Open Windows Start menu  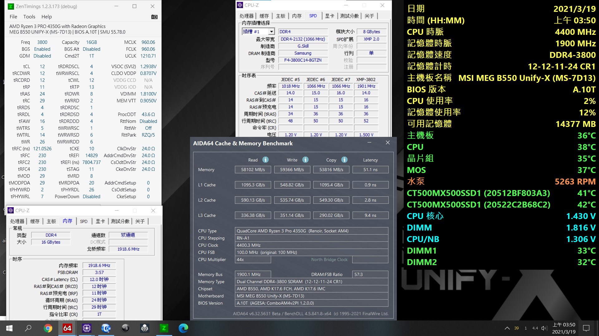click(x=9, y=328)
